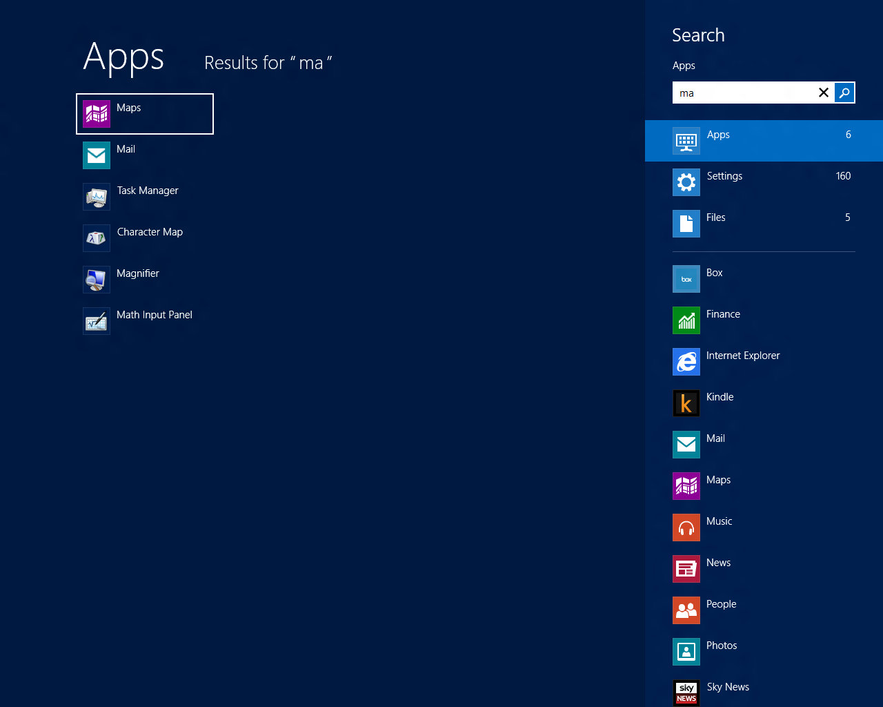The image size is (883, 707).
Task: Search within Photos app label
Action: pos(722,646)
